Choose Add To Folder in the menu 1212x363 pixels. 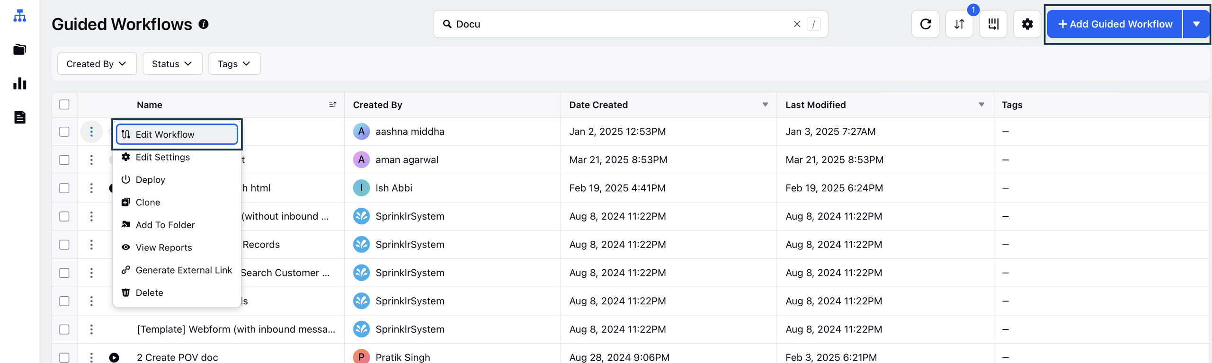click(x=177, y=225)
